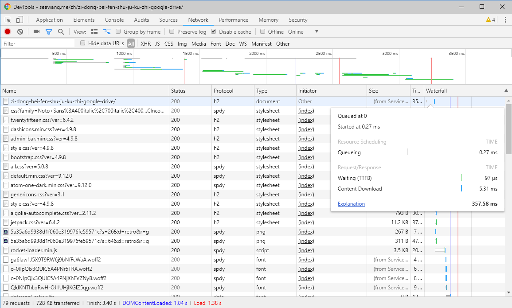Switch to the Elements tab
The image size is (512, 308).
(84, 20)
